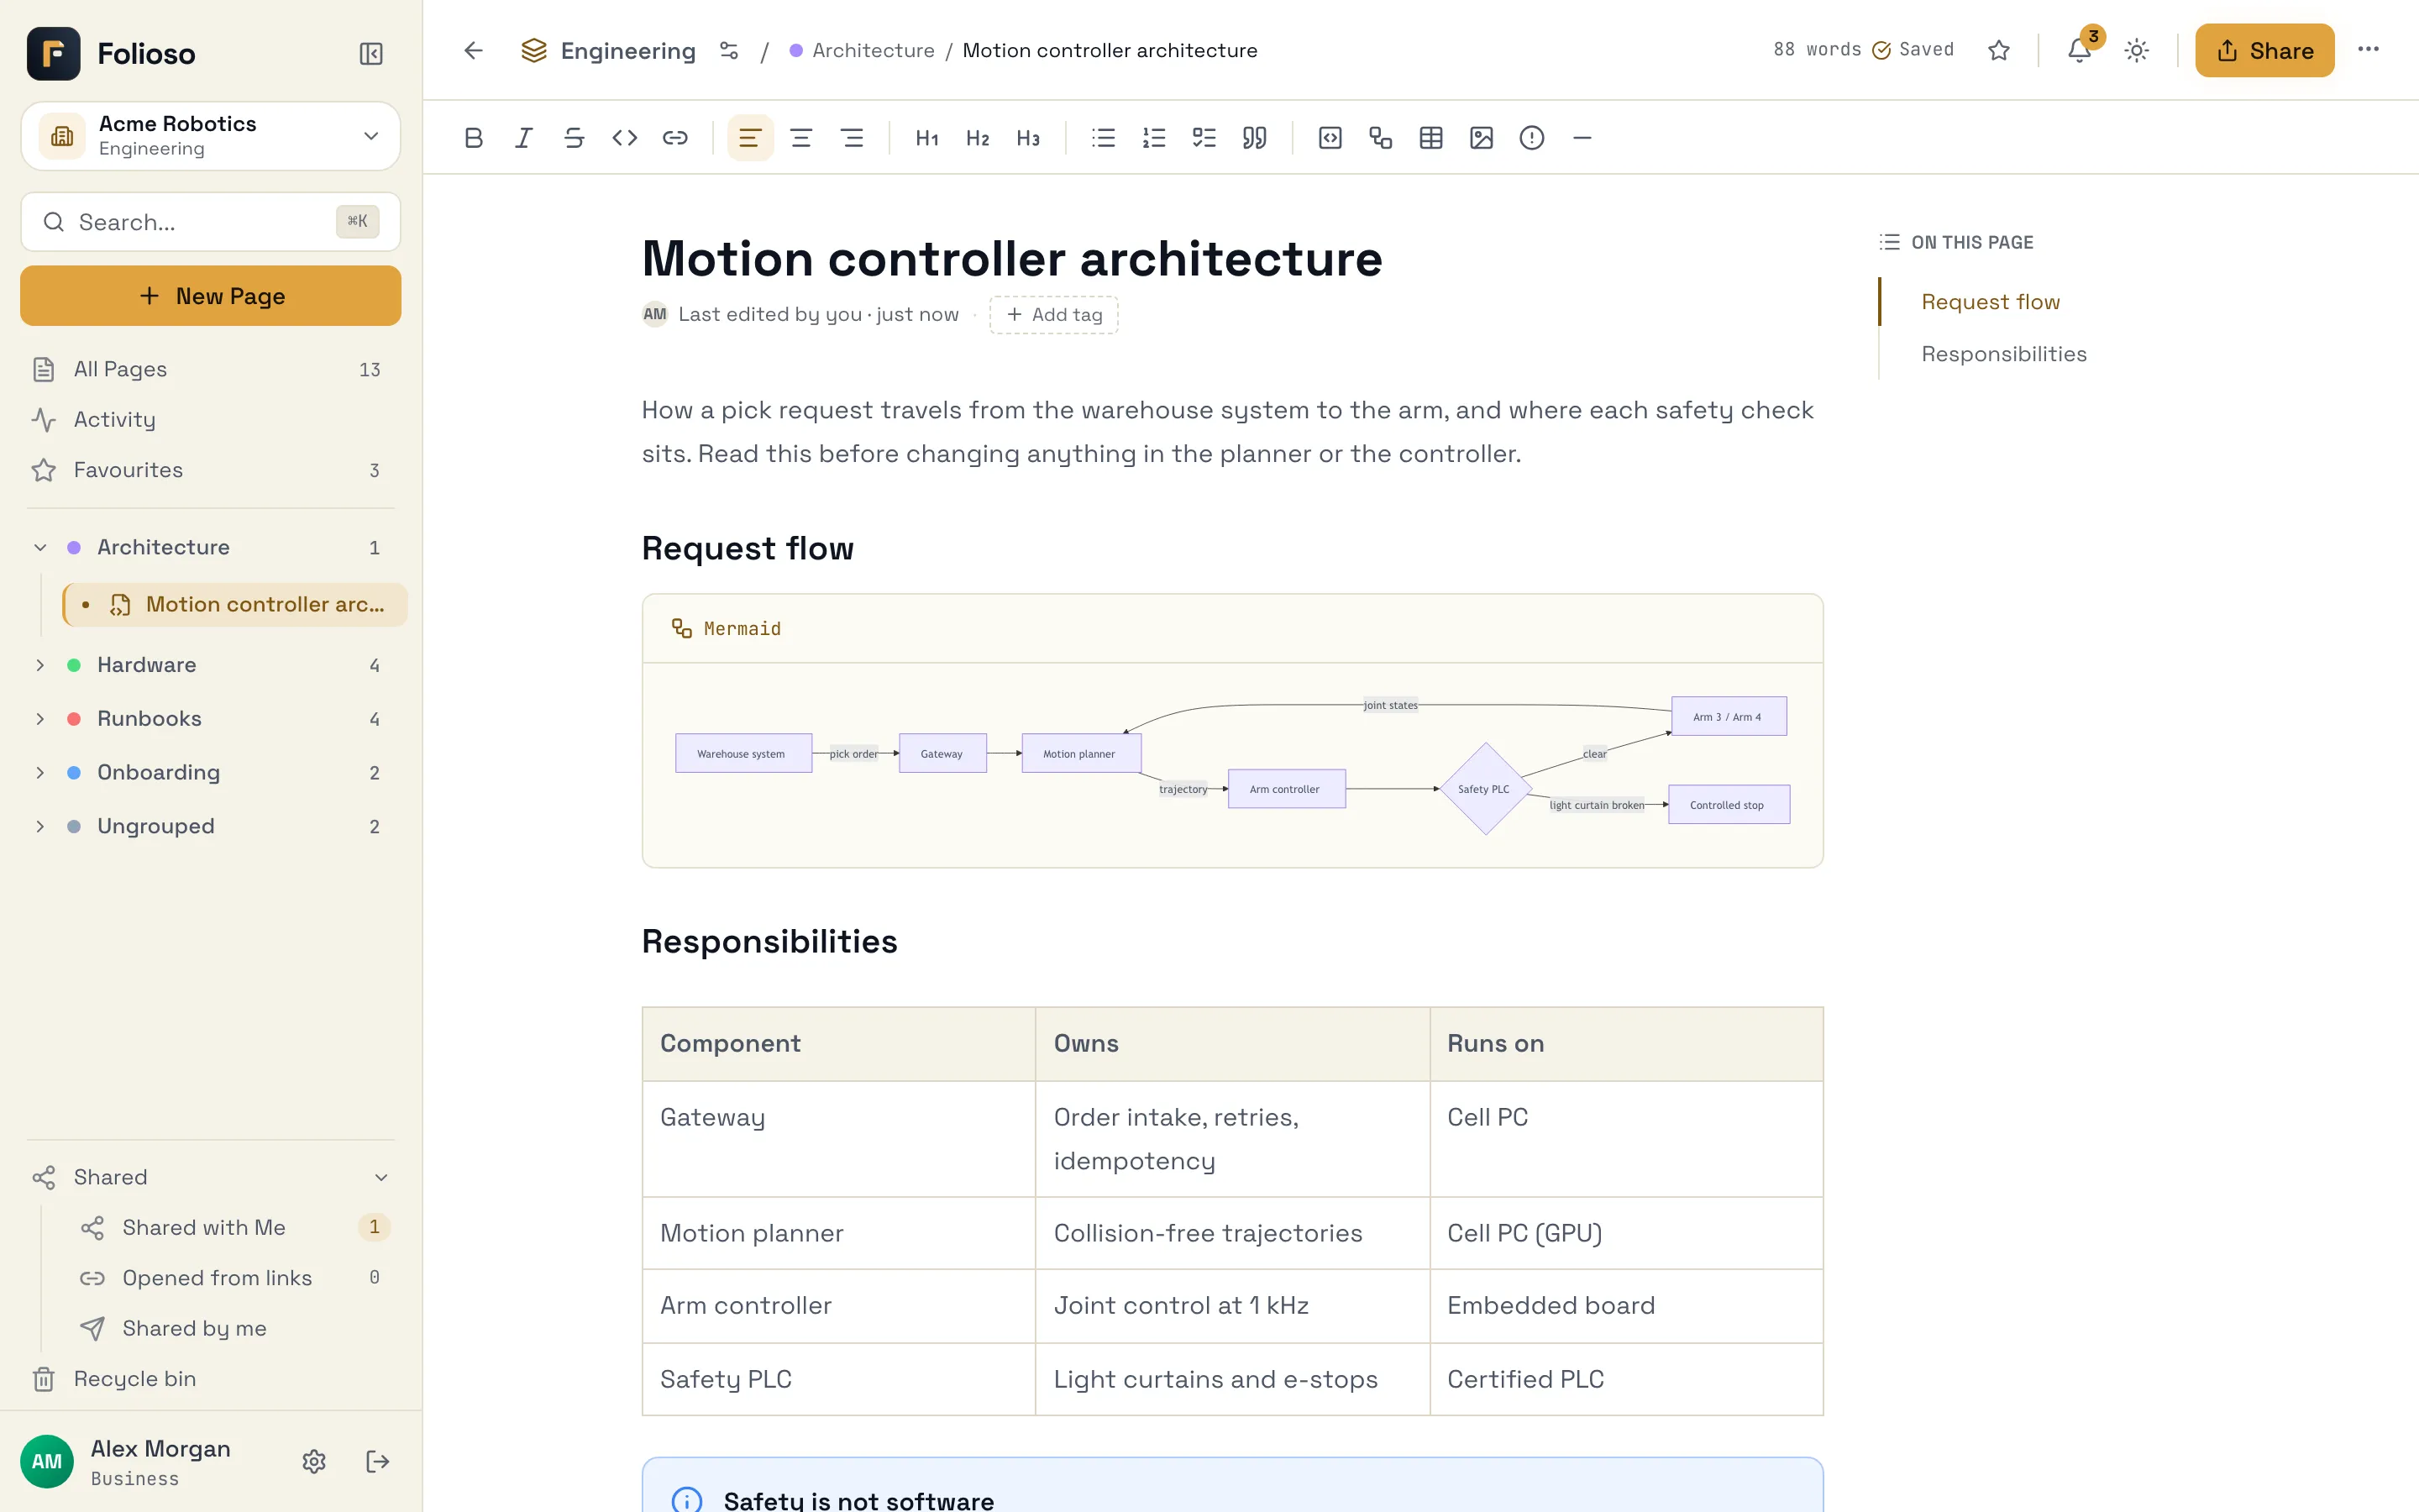Set text alignment to right
This screenshot has width=2419, height=1512.
pos(852,138)
